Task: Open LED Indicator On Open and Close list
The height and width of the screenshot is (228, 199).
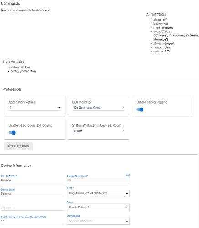Action: (98, 108)
